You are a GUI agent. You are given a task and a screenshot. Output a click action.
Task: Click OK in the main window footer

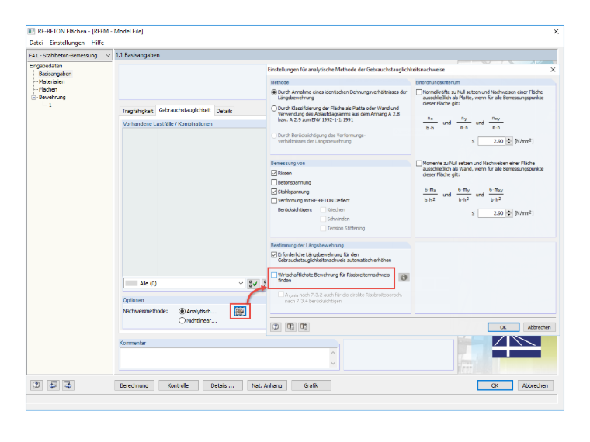pyautogui.click(x=495, y=385)
